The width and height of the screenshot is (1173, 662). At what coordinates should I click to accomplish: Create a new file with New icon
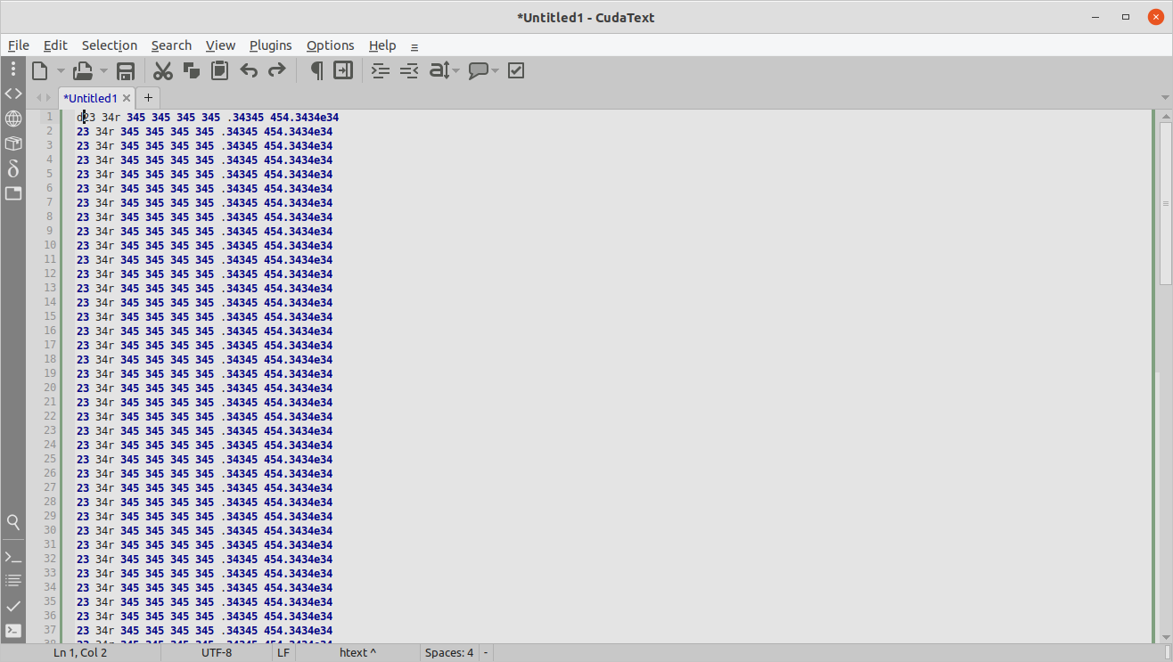(40, 70)
